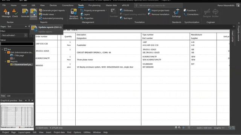241x135 pixels.
Task: Open Generate project reports dropdown
Action: click(66, 10)
